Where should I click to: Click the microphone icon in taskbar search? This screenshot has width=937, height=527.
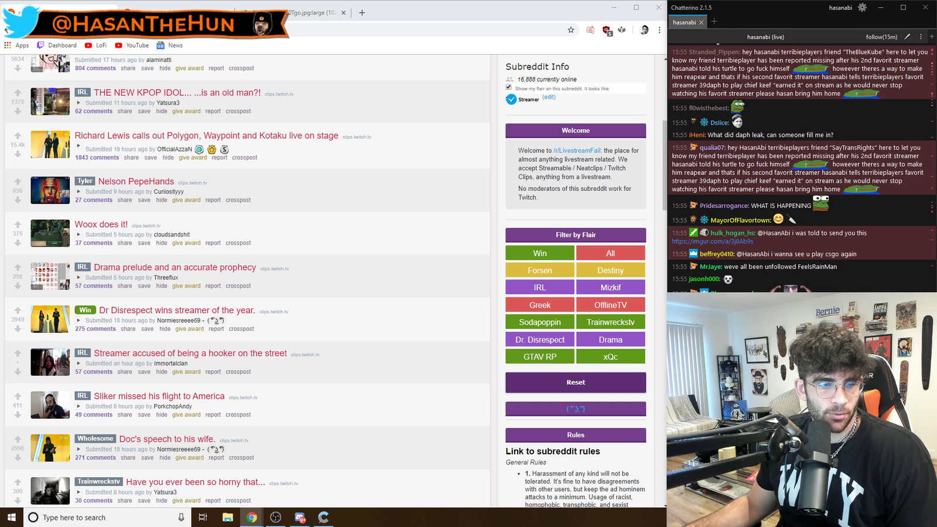click(181, 517)
